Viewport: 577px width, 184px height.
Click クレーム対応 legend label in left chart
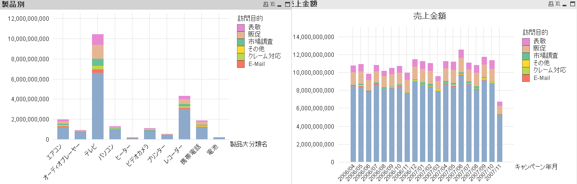(264, 56)
